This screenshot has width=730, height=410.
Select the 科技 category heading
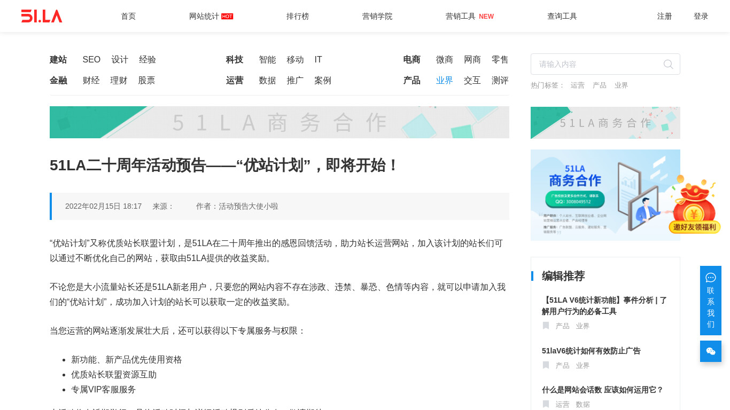235,60
